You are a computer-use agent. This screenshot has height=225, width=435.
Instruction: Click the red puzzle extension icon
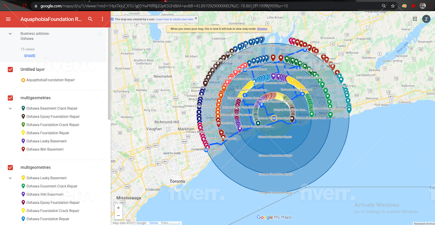[x=413, y=6]
